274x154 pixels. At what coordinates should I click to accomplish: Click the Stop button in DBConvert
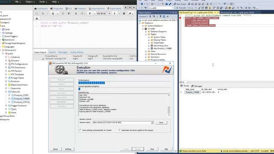point(152,149)
